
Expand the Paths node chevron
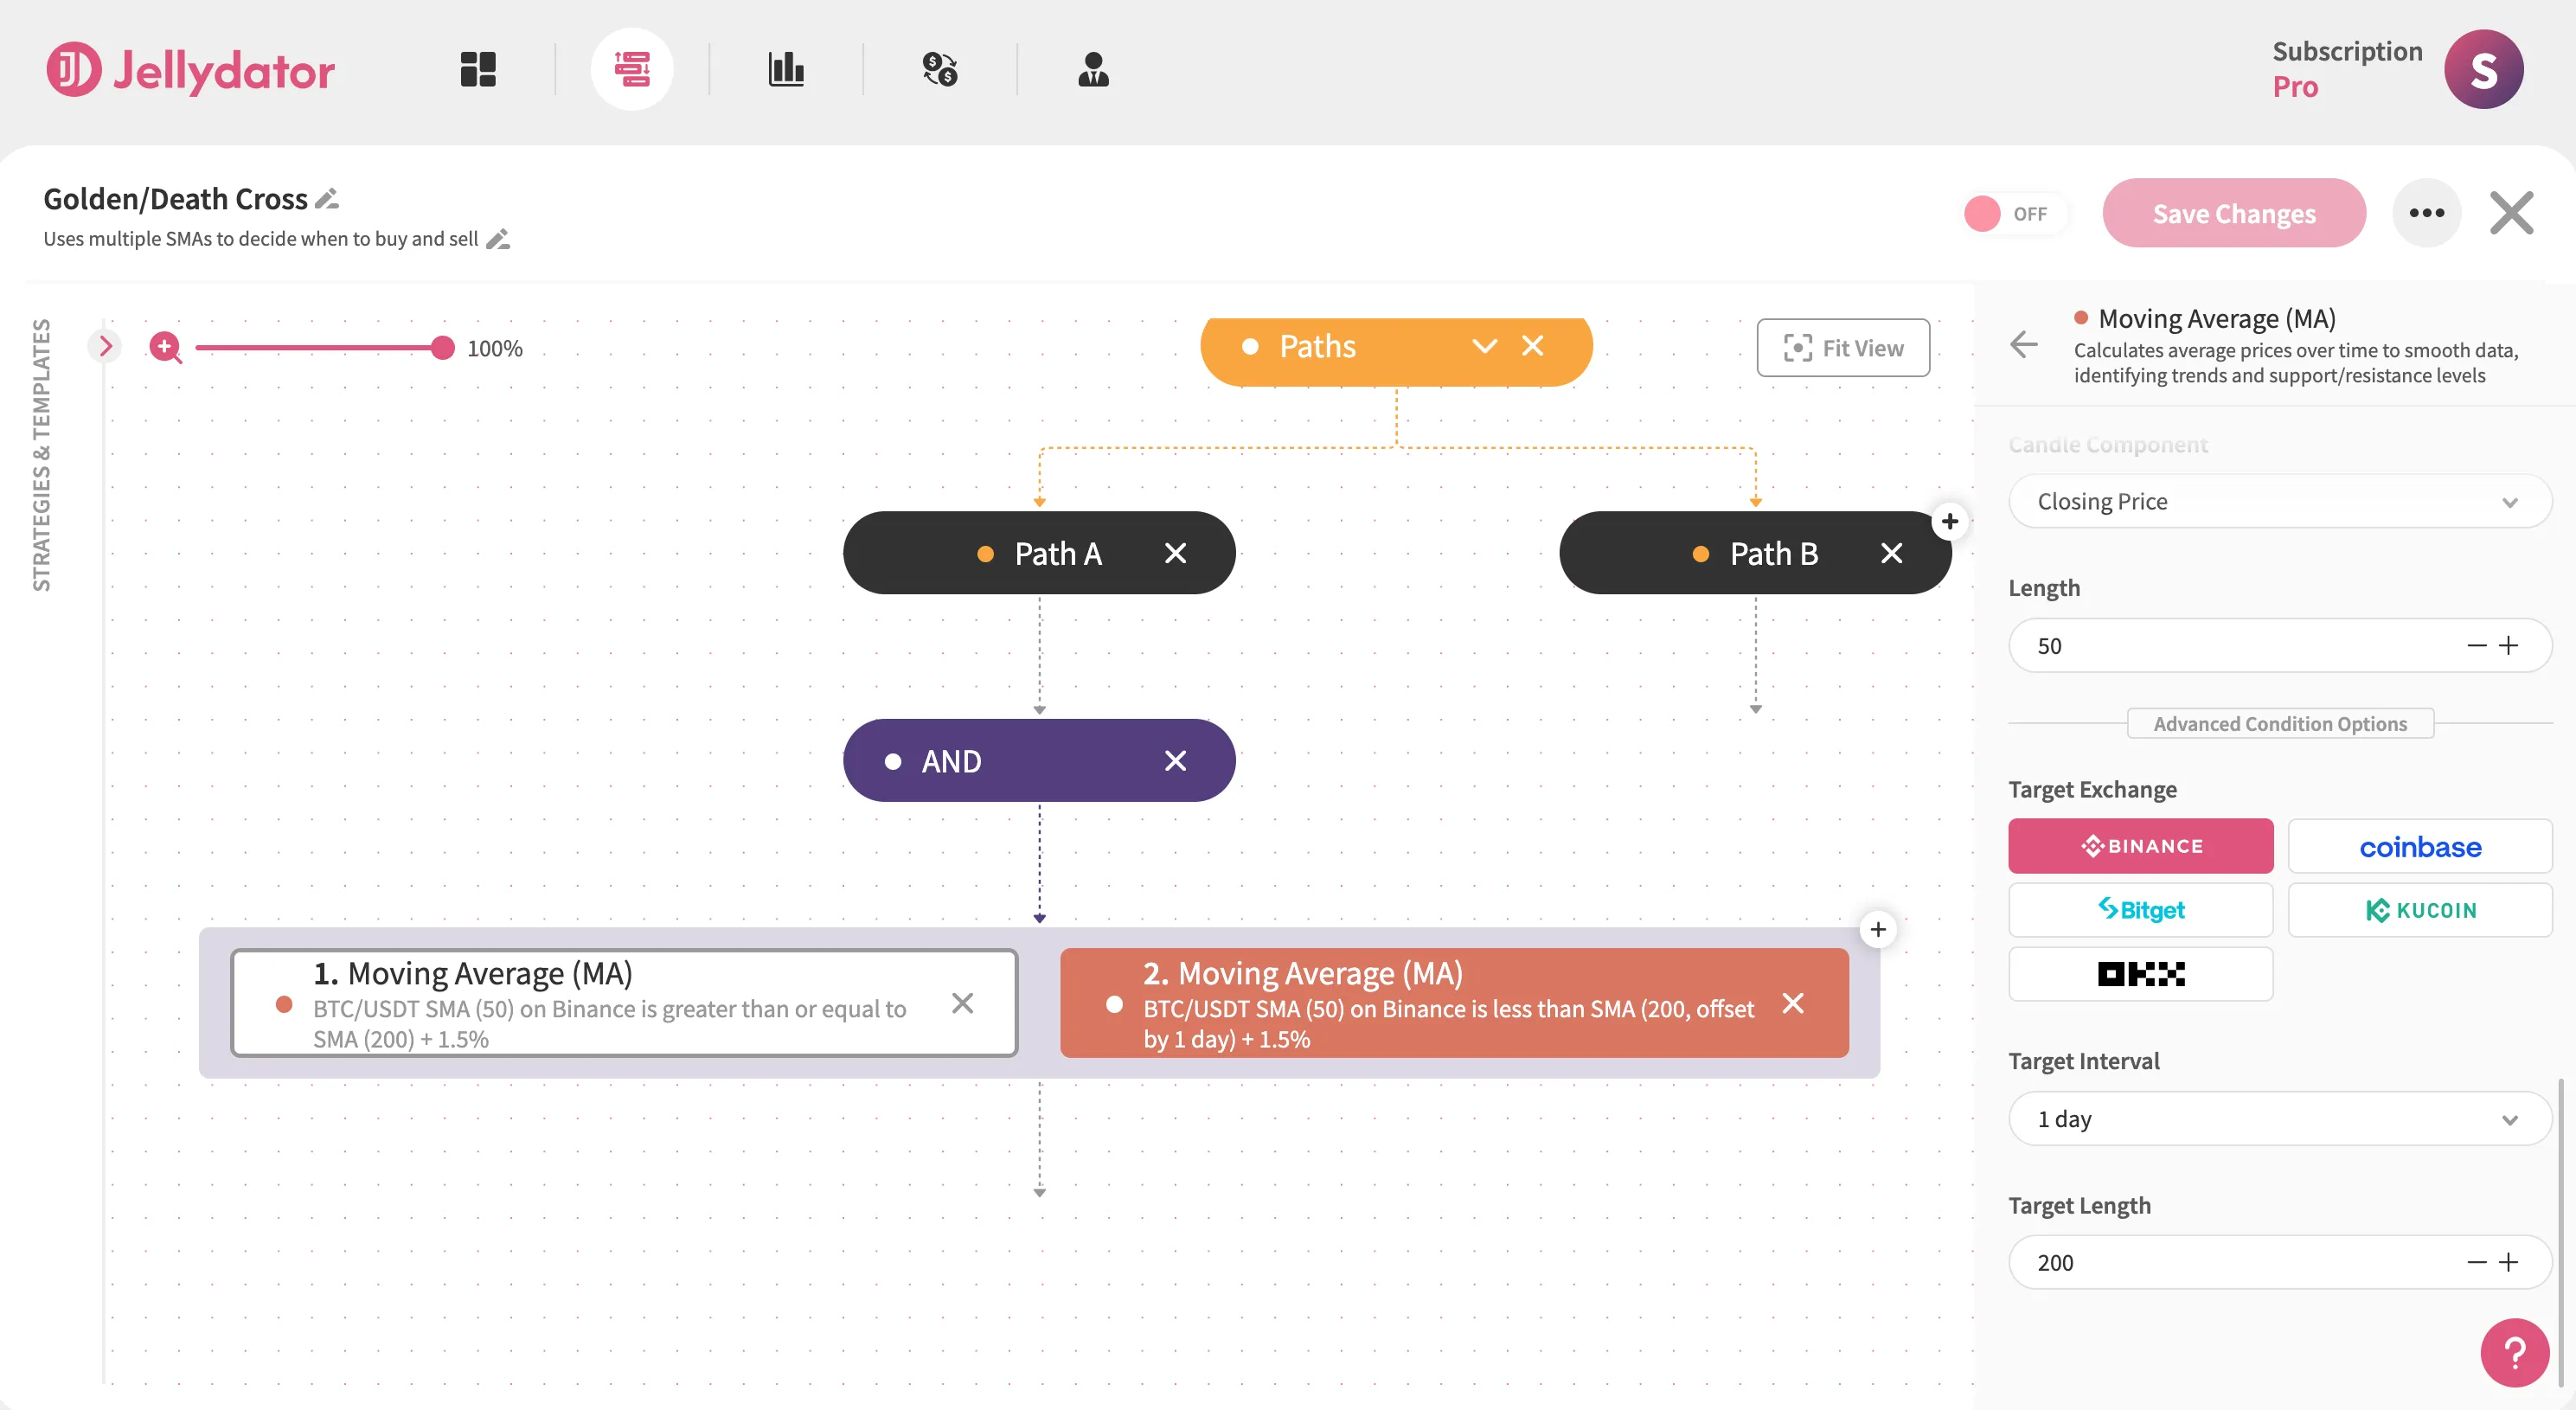pos(1485,346)
